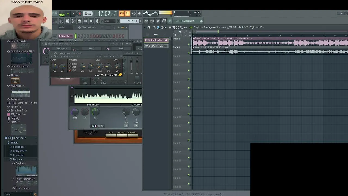The height and width of the screenshot is (196, 348).
Task: Click the Channel rack step sequencer icon
Action: (123, 27)
